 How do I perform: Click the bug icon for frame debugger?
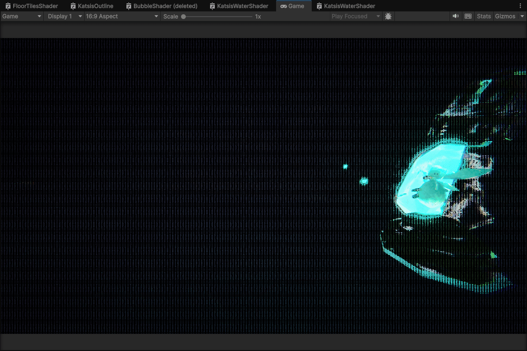388,16
